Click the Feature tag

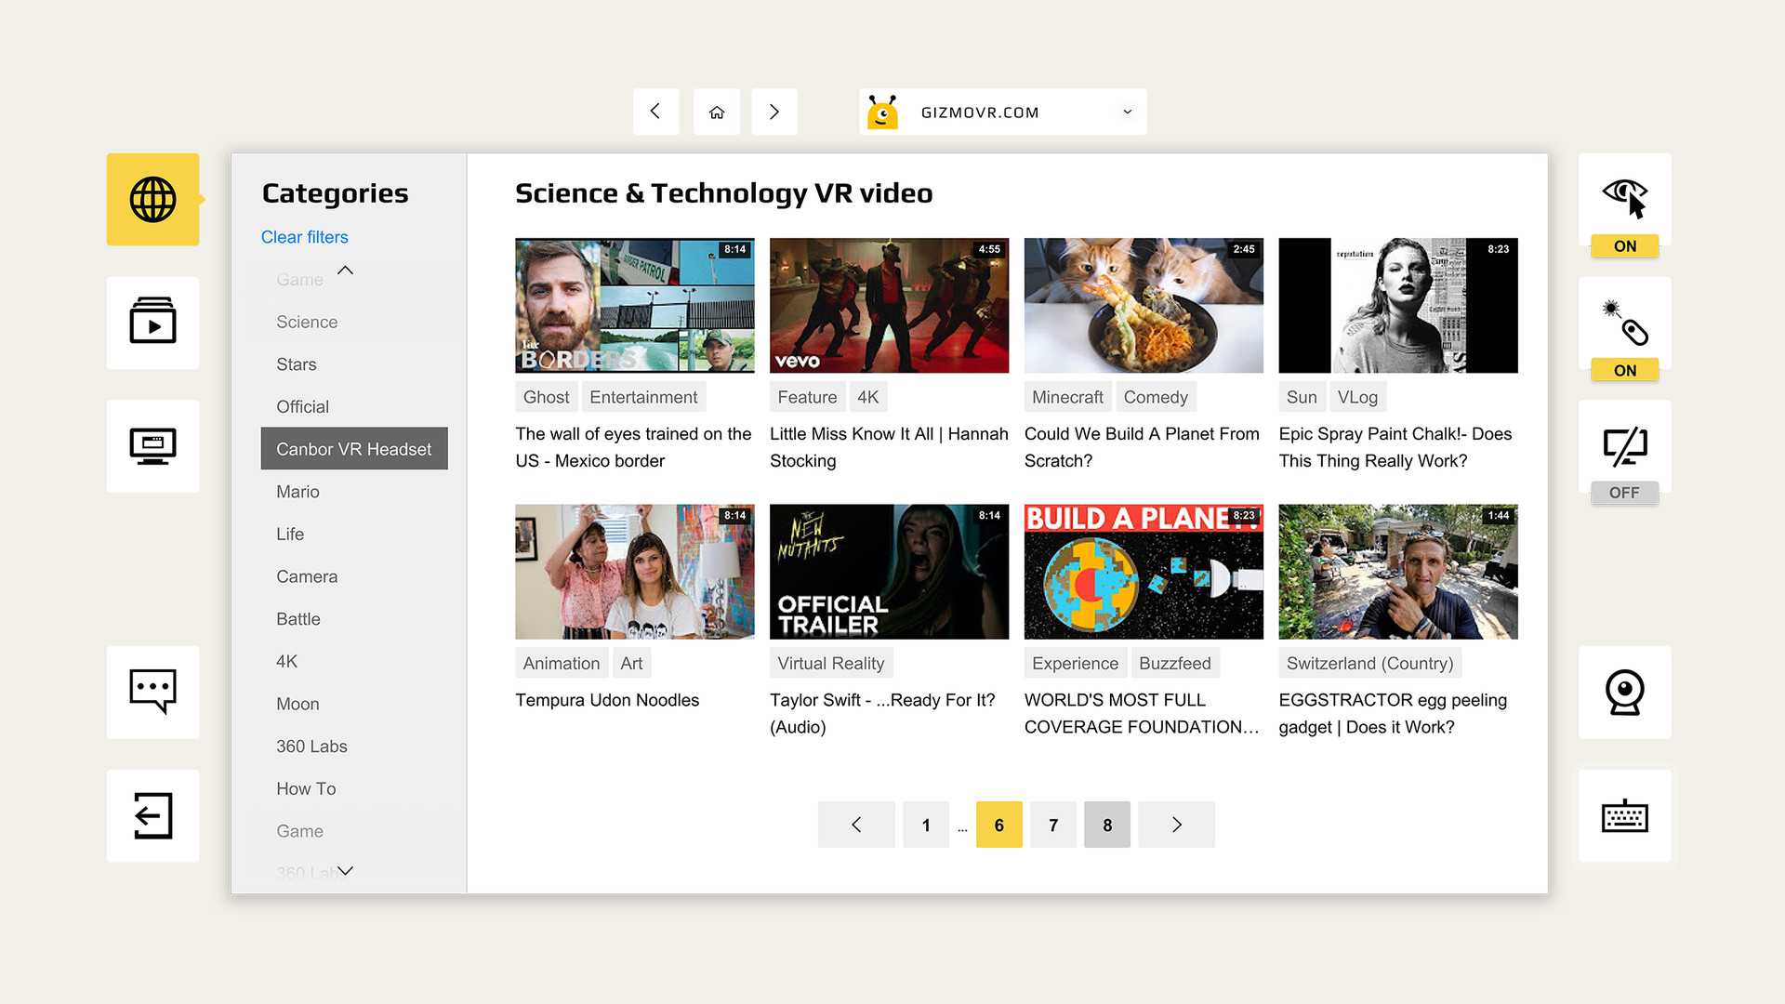[x=807, y=397]
